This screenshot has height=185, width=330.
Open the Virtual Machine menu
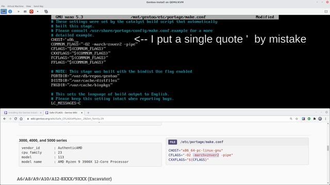[15, 6]
